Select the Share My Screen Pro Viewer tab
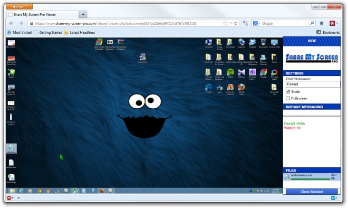 click(43, 14)
